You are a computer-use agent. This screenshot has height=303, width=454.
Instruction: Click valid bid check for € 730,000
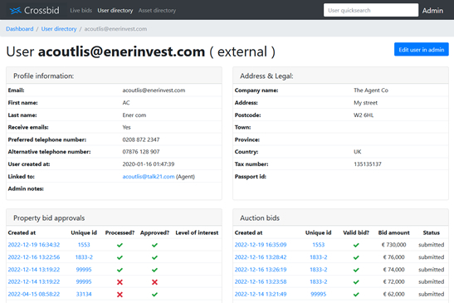tap(356, 245)
